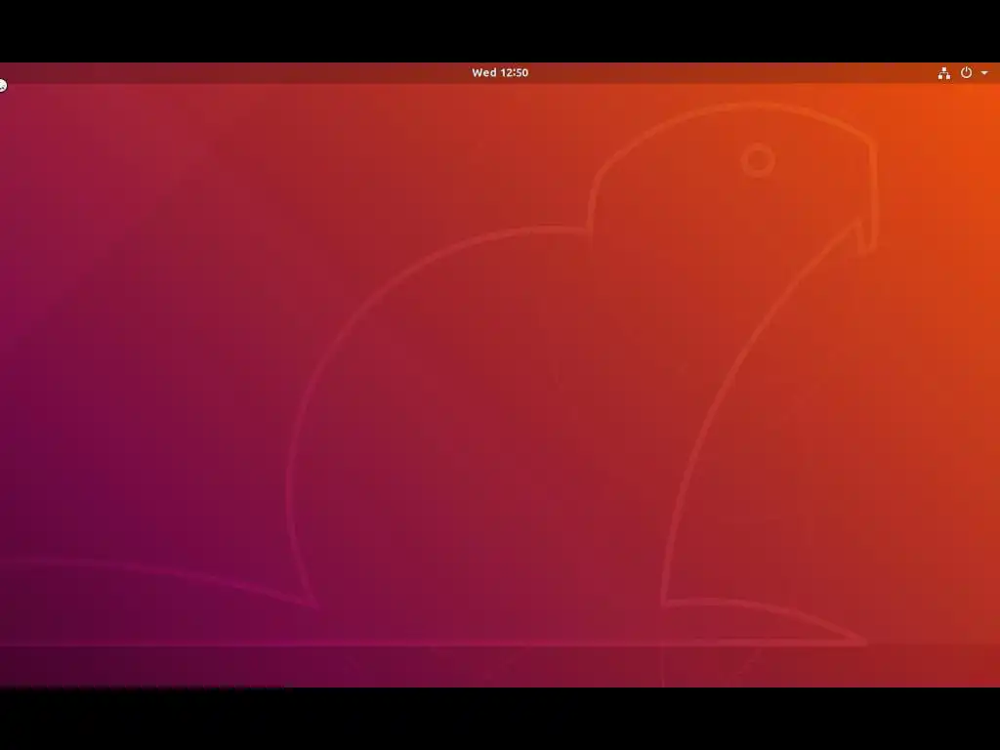
Task: Open the Wed 12:50 clock menu
Action: click(x=500, y=72)
